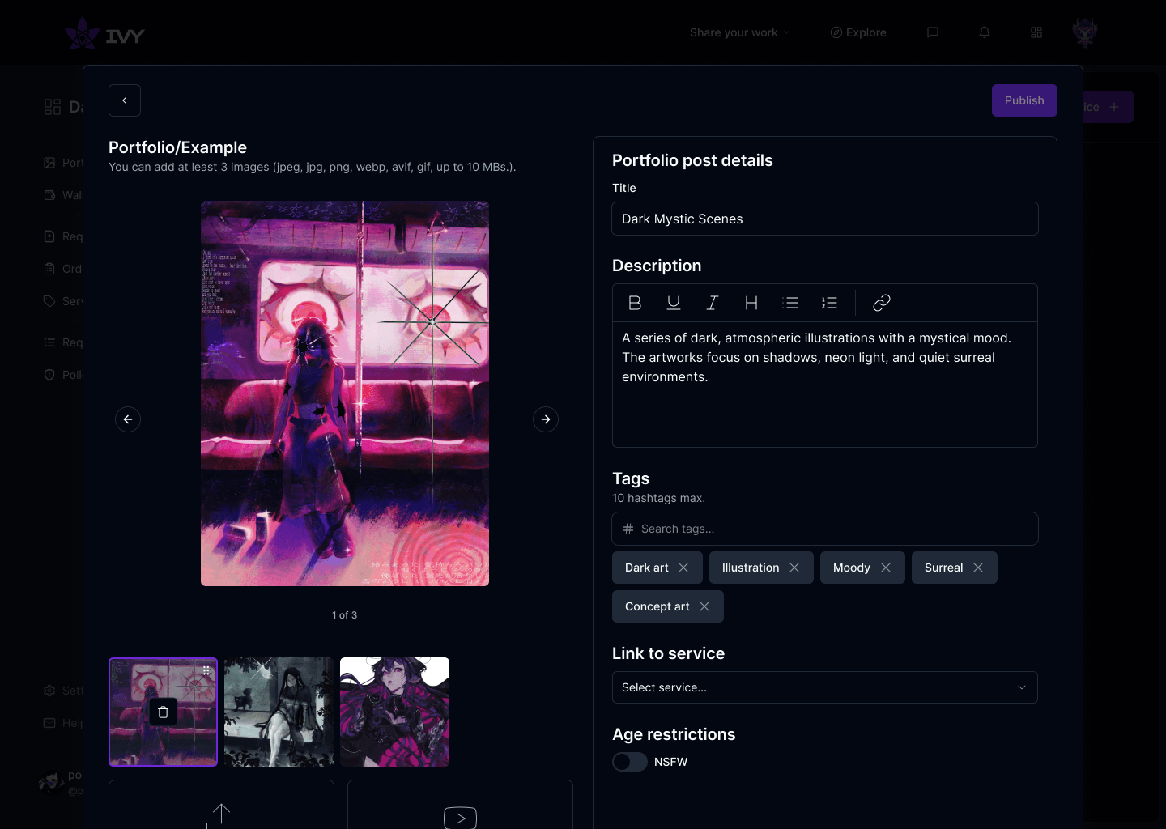Edit the Dark Mystic Scenes title field
Image resolution: width=1166 pixels, height=829 pixels.
tap(824, 219)
